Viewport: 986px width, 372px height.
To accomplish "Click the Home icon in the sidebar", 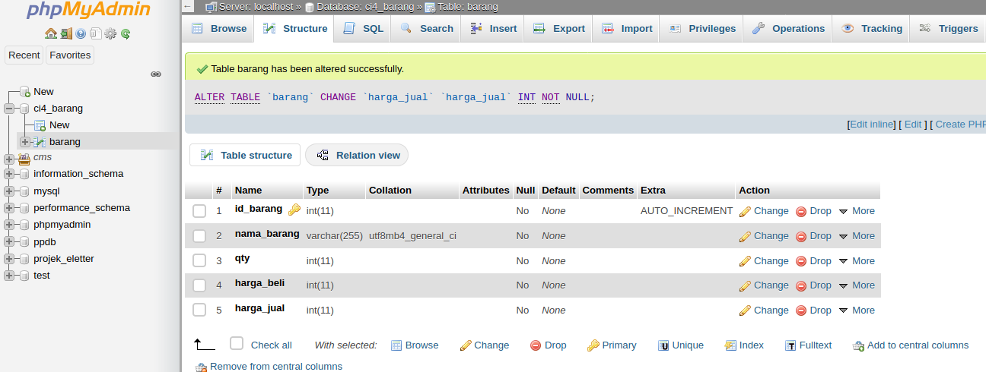I will [51, 33].
